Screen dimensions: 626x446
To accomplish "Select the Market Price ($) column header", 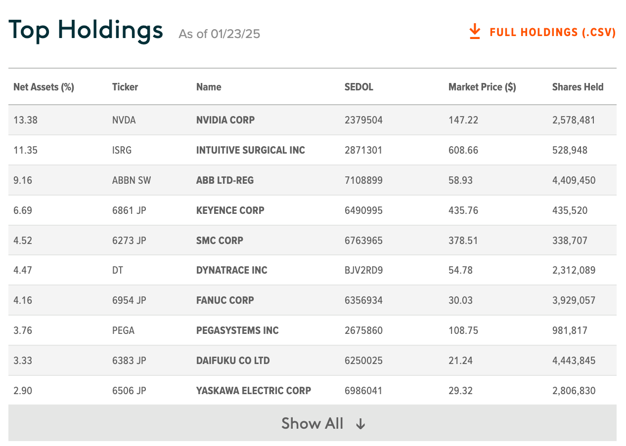I will pos(482,87).
